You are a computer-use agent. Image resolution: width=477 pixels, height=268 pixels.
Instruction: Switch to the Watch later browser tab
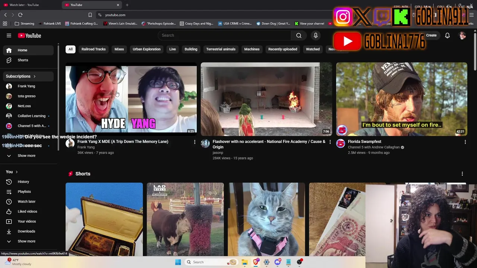pos(31,5)
